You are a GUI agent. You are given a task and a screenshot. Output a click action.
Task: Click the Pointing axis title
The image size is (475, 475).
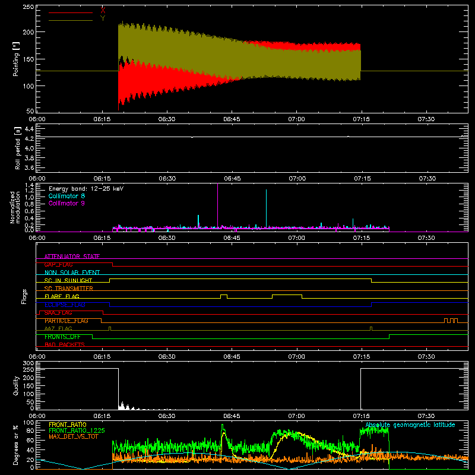tap(16, 59)
